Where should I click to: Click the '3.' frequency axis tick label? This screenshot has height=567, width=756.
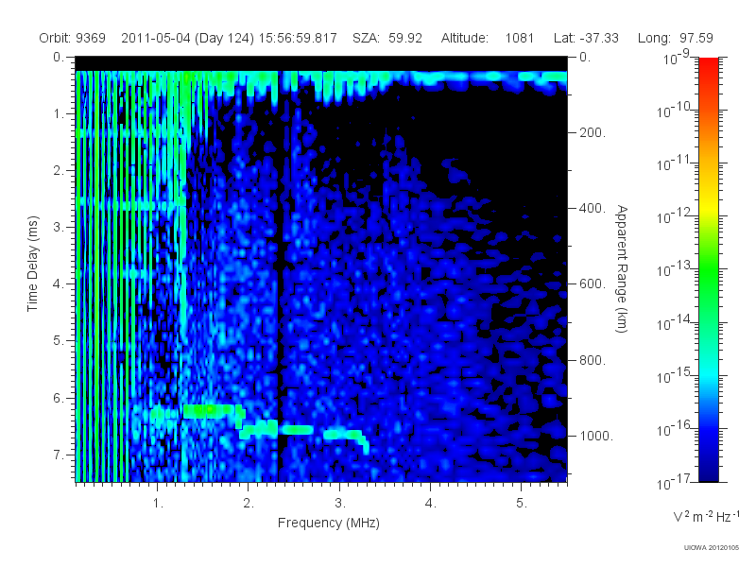340,504
